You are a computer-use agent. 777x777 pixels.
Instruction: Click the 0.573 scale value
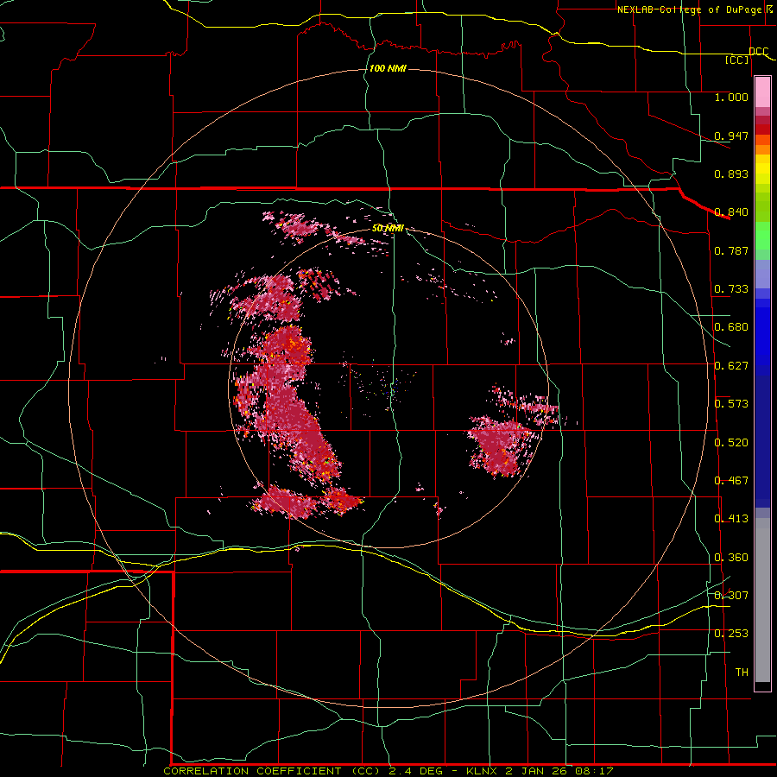[731, 404]
